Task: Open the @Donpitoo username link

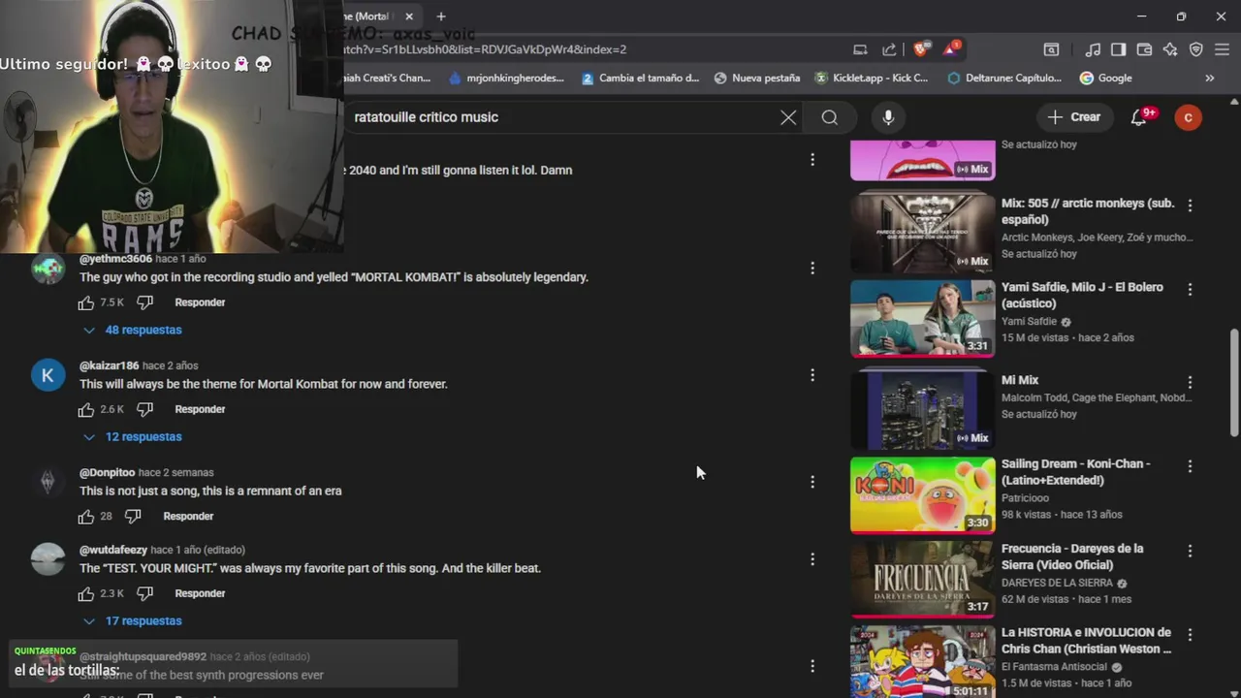Action: (107, 472)
